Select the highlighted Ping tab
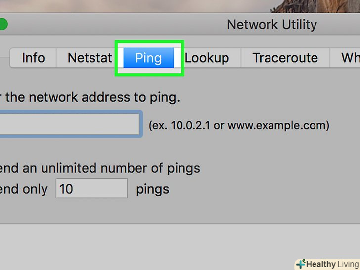The width and height of the screenshot is (360, 270). pos(148,58)
